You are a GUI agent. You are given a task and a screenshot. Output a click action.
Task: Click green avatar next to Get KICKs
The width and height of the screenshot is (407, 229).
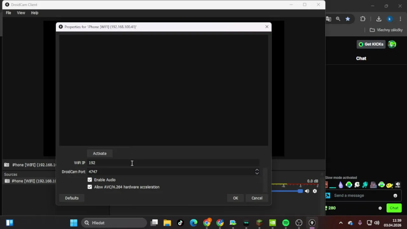tap(392, 44)
